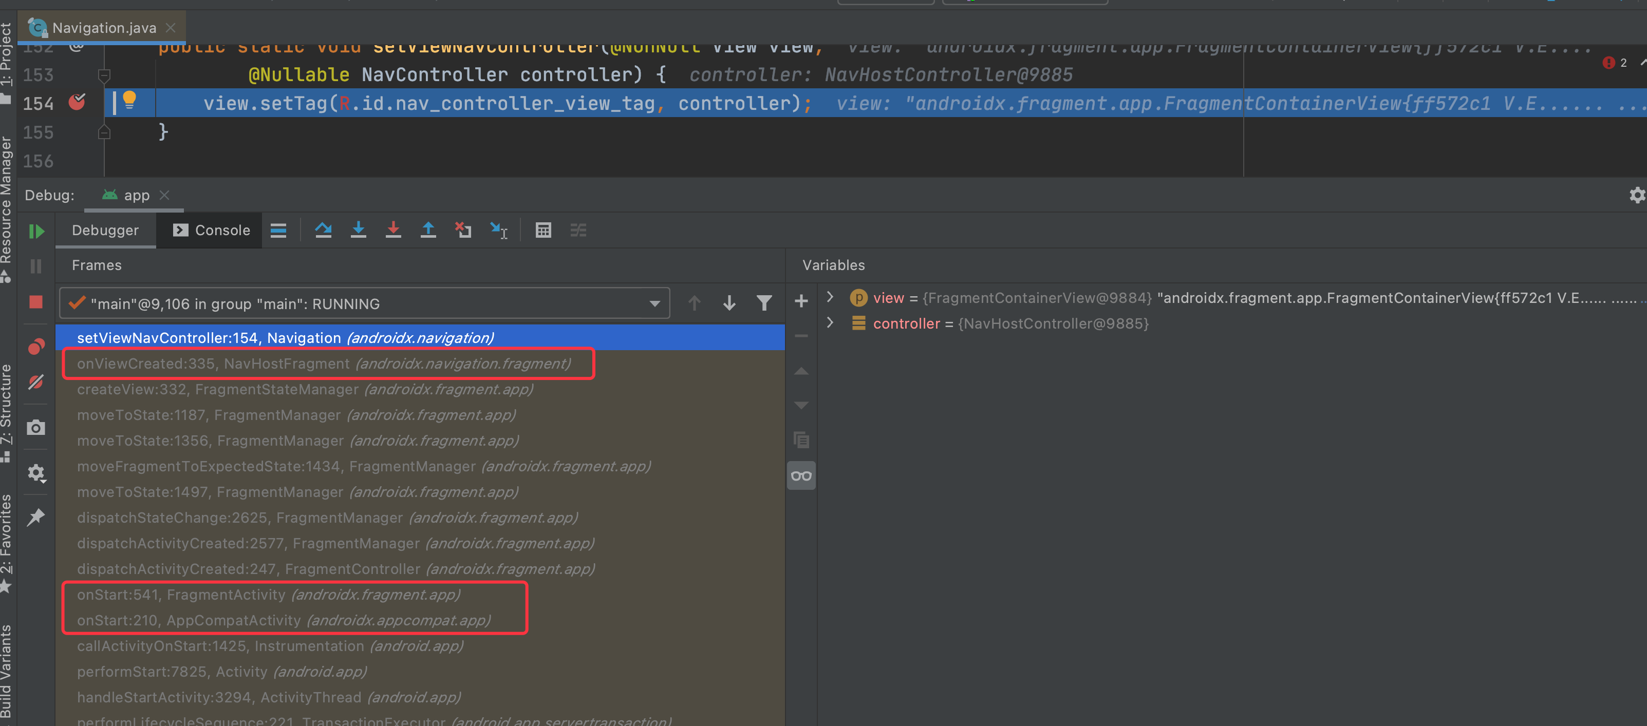Click the intention light bulb on line 154
This screenshot has height=726, width=1647.
[129, 100]
